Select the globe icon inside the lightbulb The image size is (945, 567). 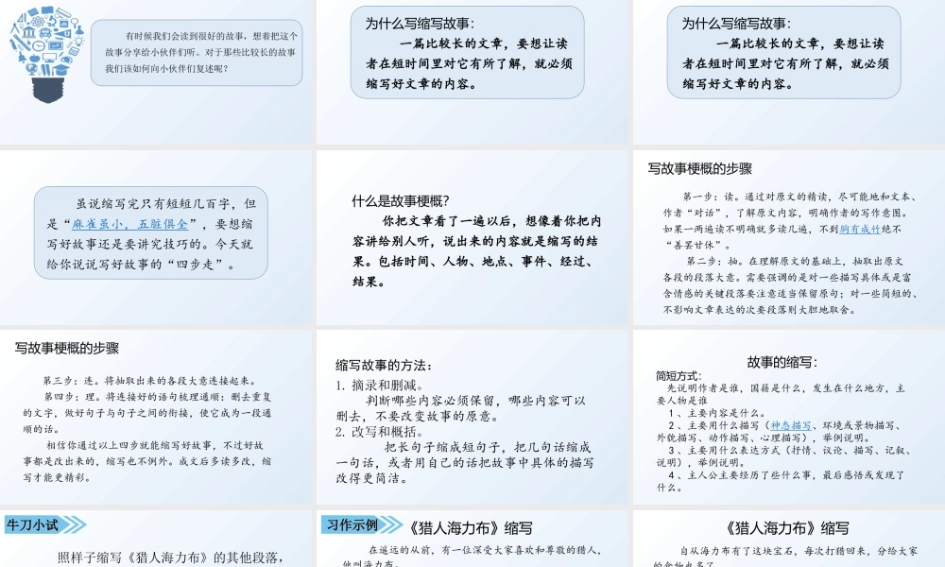[31, 68]
